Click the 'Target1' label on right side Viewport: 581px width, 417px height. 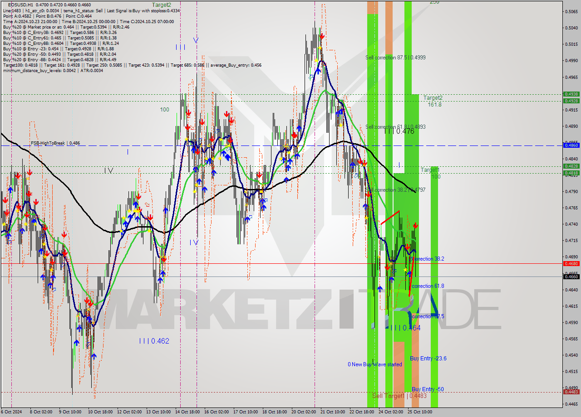click(x=430, y=170)
